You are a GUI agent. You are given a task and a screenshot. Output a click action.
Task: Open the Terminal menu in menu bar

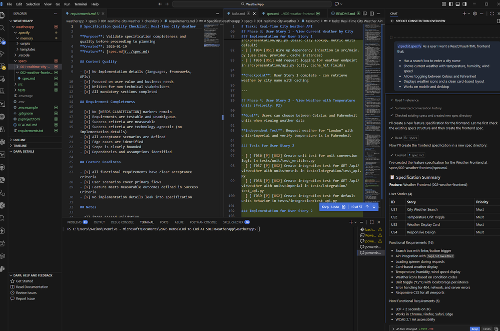80,4
